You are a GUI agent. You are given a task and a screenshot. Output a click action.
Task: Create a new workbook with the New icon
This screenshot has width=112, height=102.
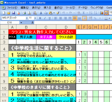coord(4,13)
